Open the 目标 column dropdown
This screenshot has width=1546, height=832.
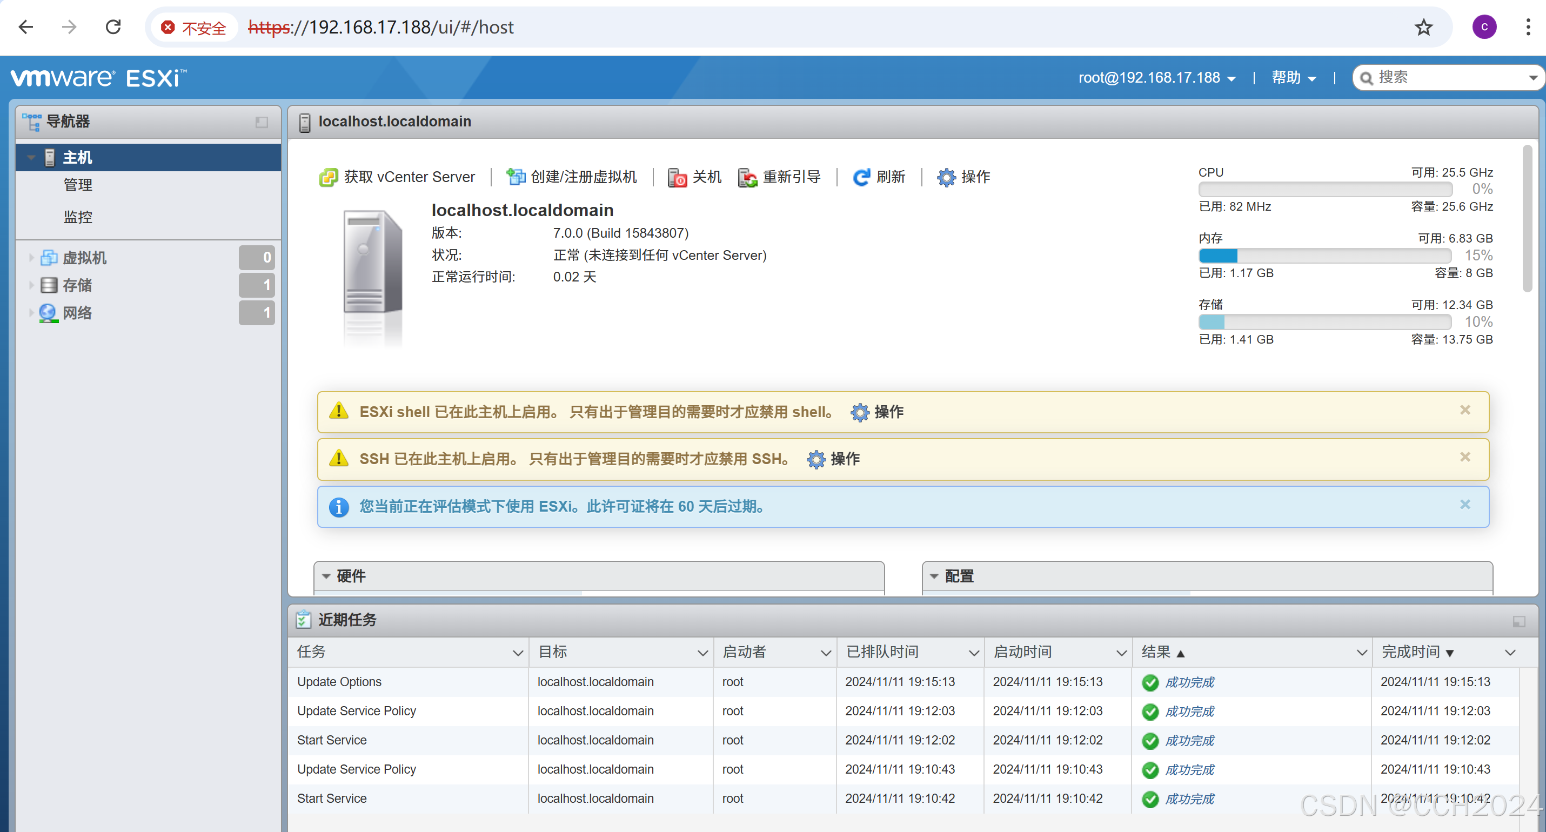coord(702,653)
